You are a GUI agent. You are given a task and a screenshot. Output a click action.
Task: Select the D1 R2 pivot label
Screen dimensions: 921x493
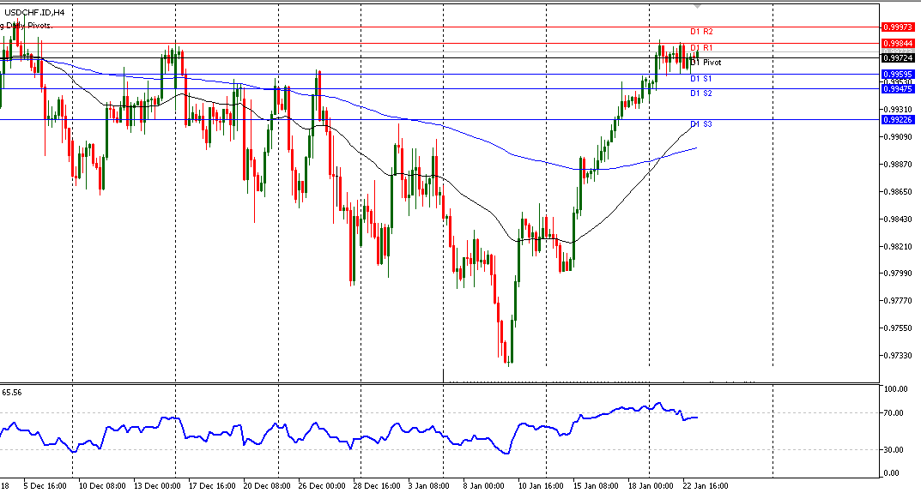(701, 32)
